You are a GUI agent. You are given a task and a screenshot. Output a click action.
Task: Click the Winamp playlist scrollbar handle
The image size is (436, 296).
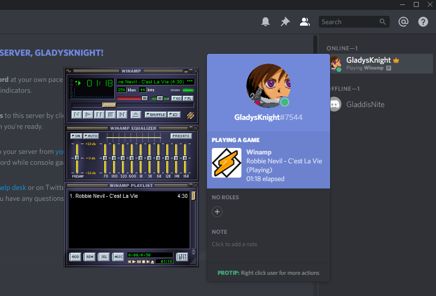(193, 196)
